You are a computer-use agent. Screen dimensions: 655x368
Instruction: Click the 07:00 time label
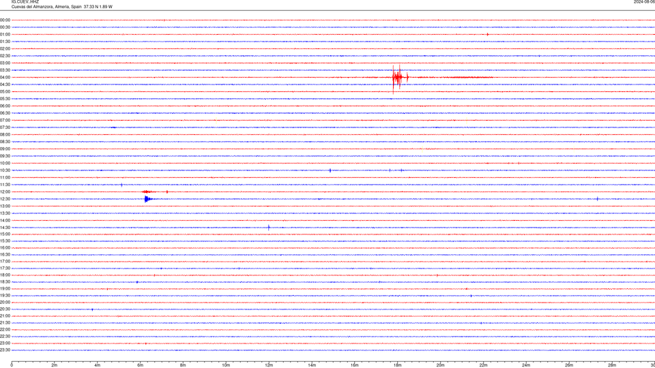(5, 121)
